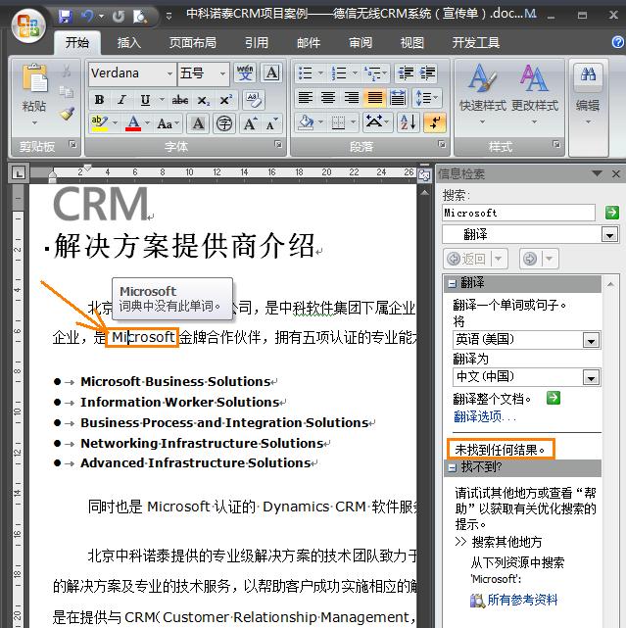This screenshot has height=628, width=626.
Task: Launch font dialog from 字体 group
Action: [x=278, y=144]
